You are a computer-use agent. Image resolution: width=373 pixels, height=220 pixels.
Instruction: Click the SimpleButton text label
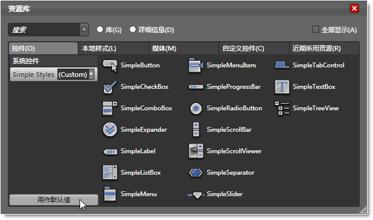coord(140,65)
